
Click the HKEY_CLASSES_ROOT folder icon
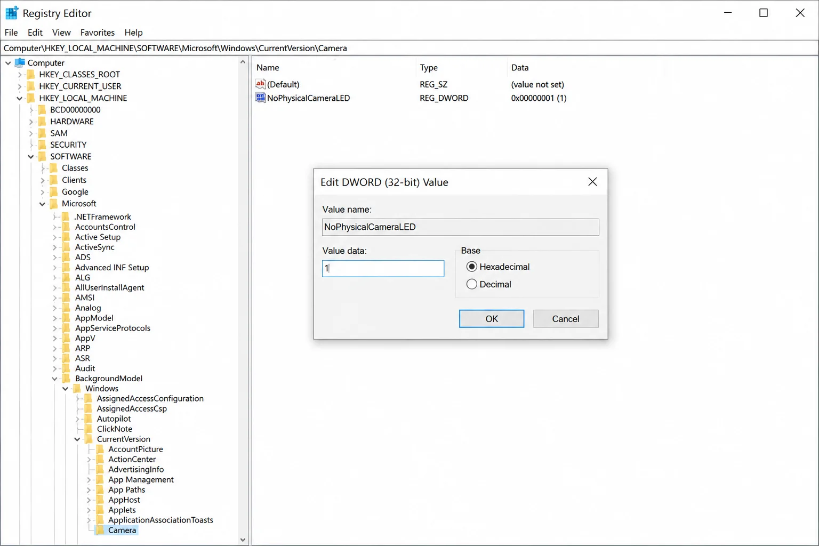[31, 74]
